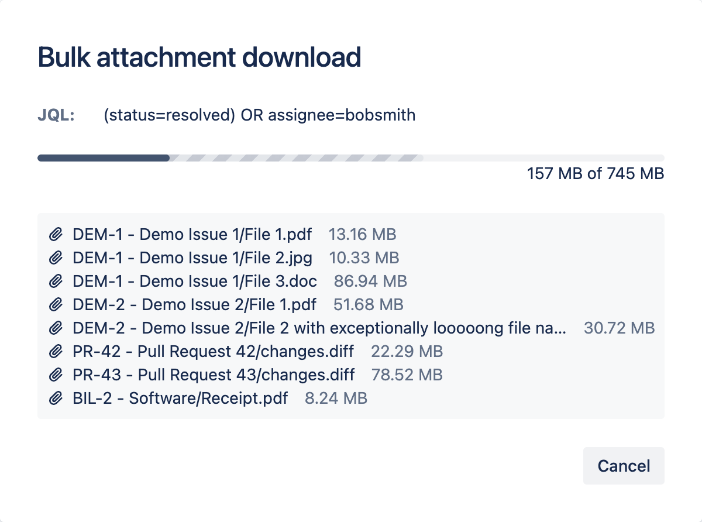Click the truncated long file name entry
702x522 pixels.
[x=319, y=328]
